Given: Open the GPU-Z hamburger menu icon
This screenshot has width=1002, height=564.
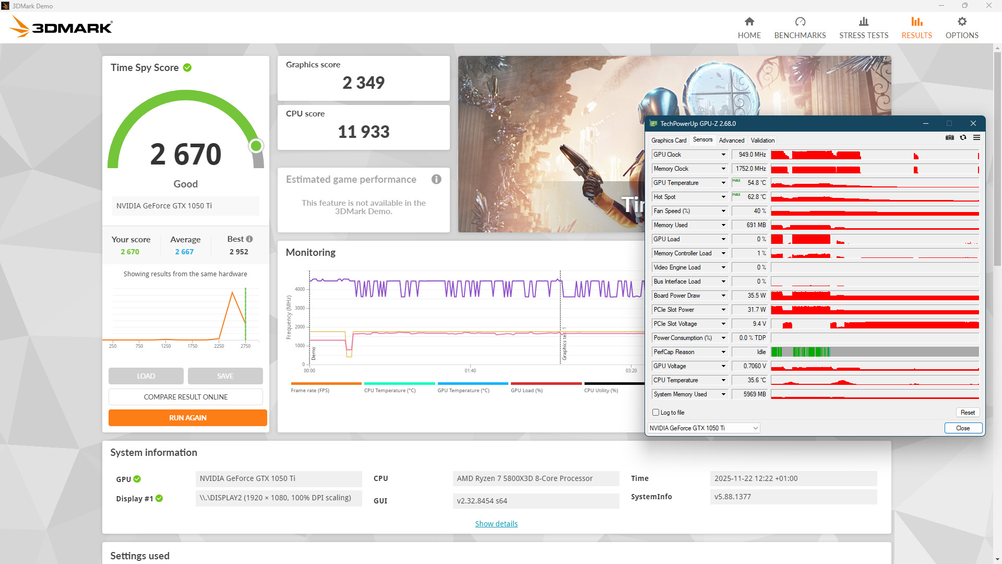Looking at the screenshot, I should tap(976, 138).
